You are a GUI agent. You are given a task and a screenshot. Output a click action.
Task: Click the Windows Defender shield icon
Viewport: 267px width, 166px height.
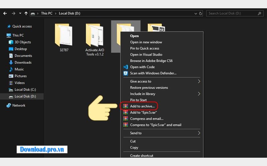pos(126,73)
